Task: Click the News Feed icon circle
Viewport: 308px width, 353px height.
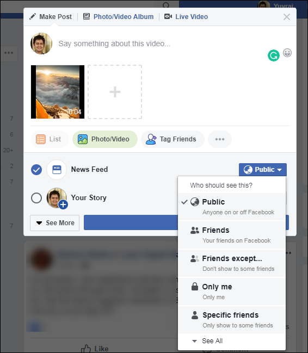Action: (57, 170)
